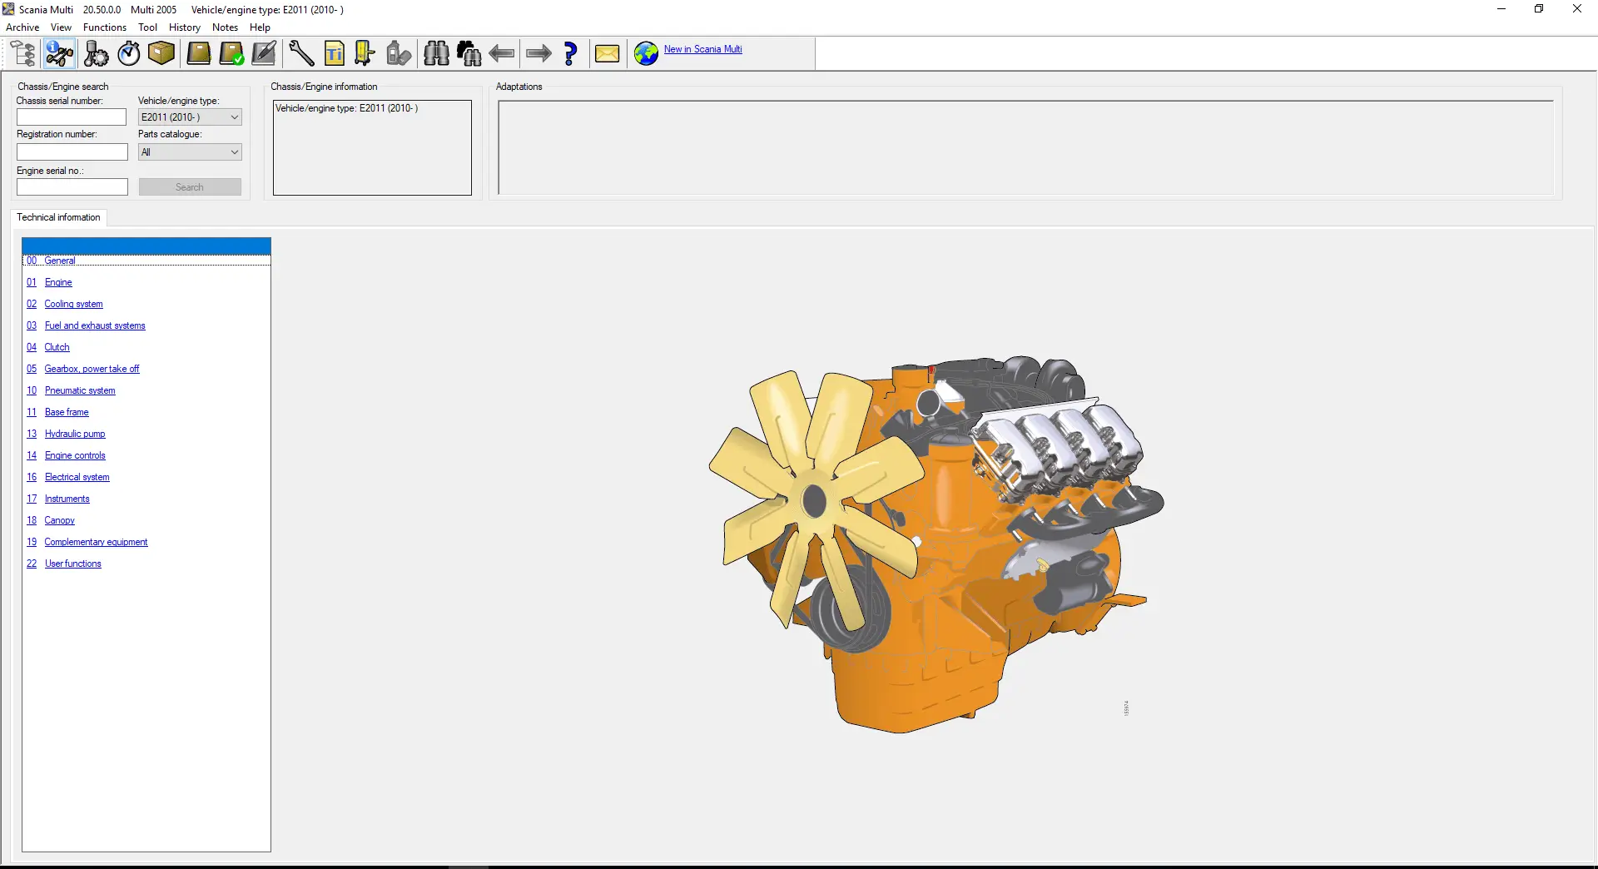Click the envelope mail icon

pos(608,54)
